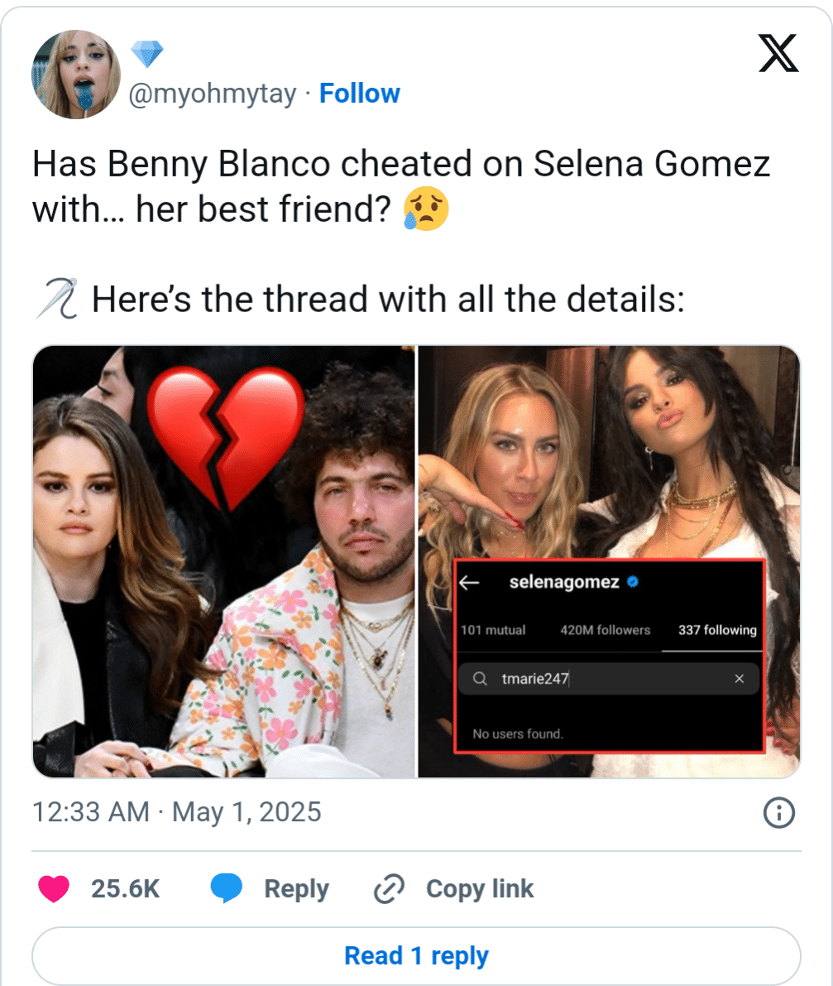Click the X logo in the corner
The width and height of the screenshot is (833, 986).
coord(778,53)
